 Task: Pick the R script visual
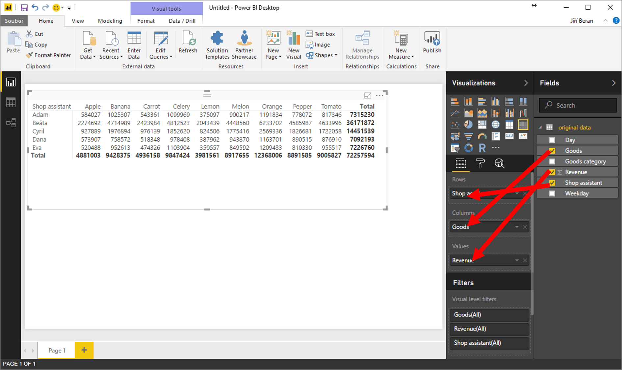pyautogui.click(x=482, y=148)
